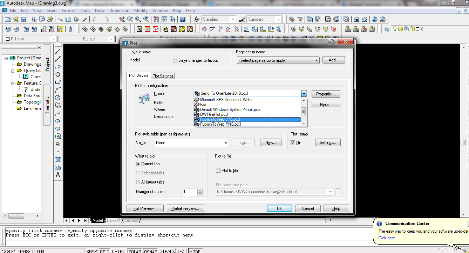The image size is (469, 253).
Task: Toggle GRID display in status bar
Action: (x=104, y=251)
